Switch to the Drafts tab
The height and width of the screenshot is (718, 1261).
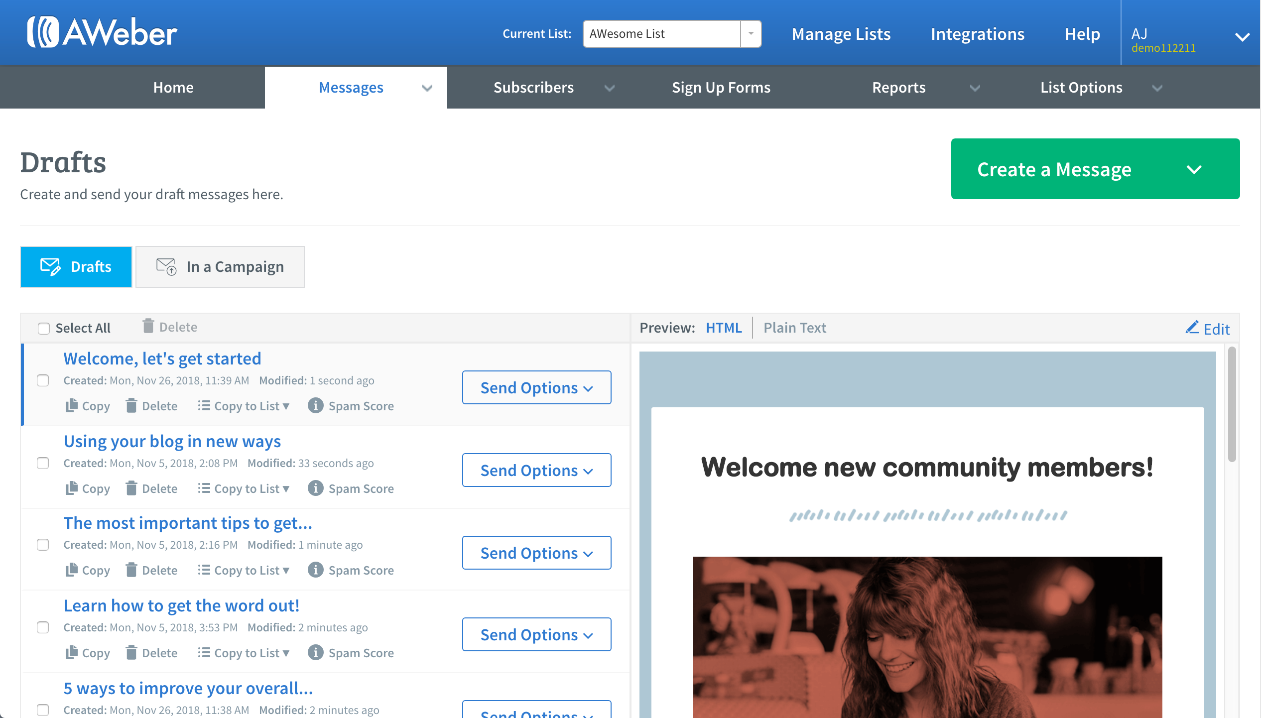click(76, 267)
